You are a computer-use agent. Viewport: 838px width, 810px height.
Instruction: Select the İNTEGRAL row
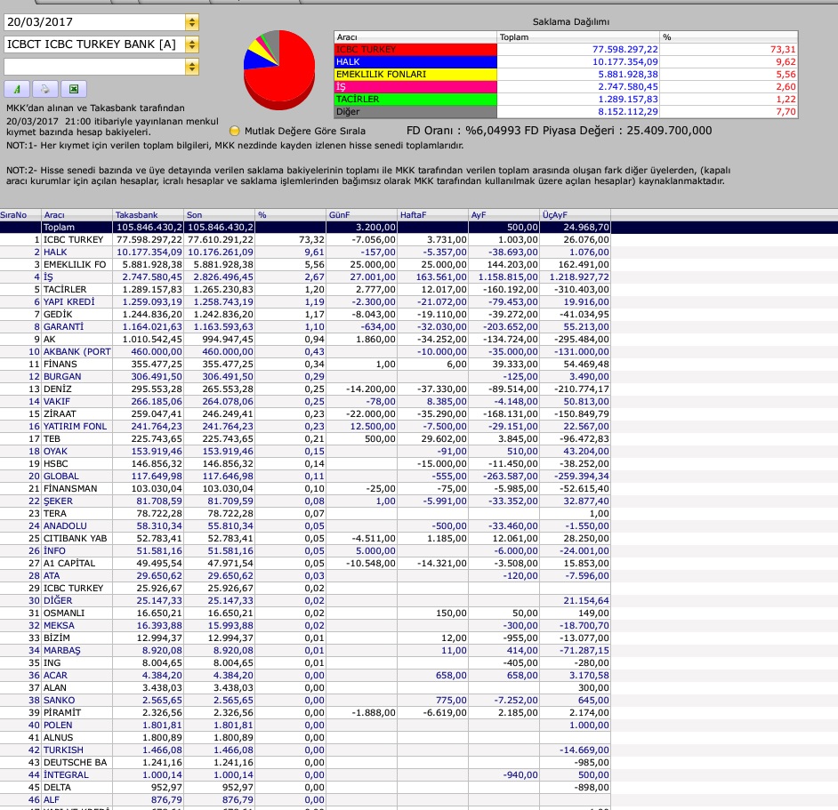coord(304,774)
